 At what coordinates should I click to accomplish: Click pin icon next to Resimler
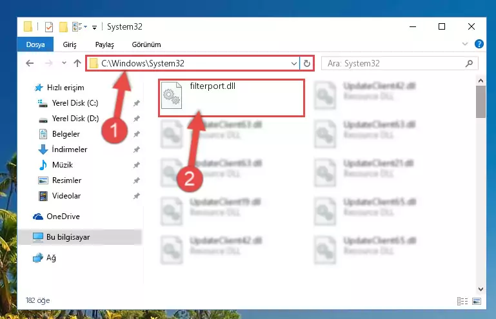click(136, 180)
